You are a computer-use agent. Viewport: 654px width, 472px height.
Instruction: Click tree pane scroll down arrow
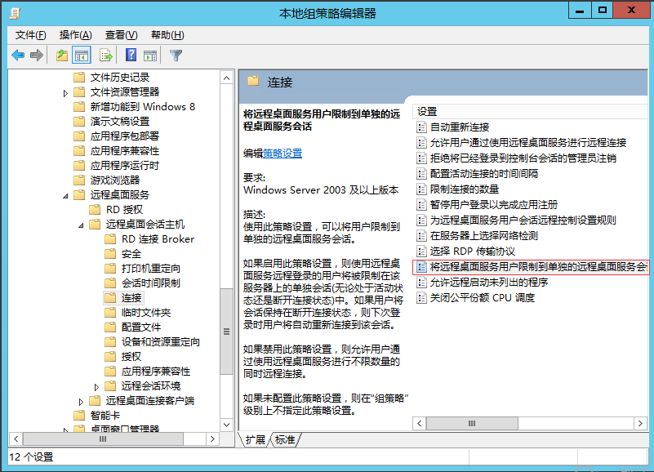226,425
